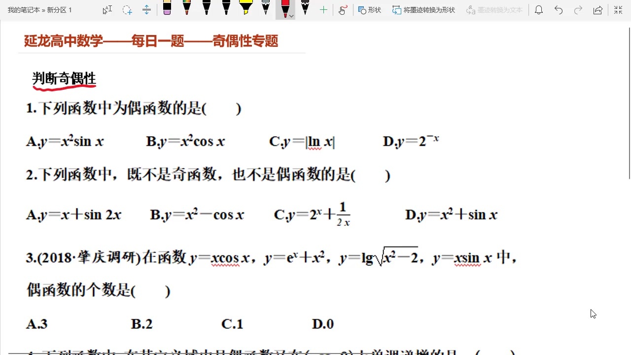Open the 形状 shapes tool
This screenshot has height=355, width=631.
370,10
